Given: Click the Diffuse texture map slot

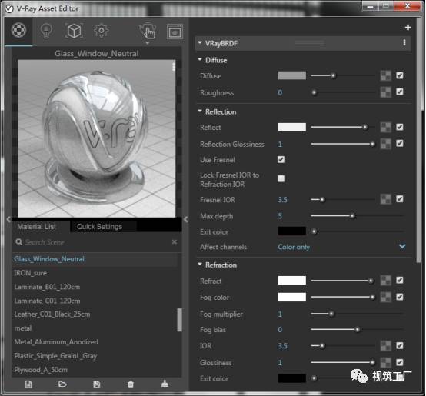Looking at the screenshot, I should coord(385,76).
